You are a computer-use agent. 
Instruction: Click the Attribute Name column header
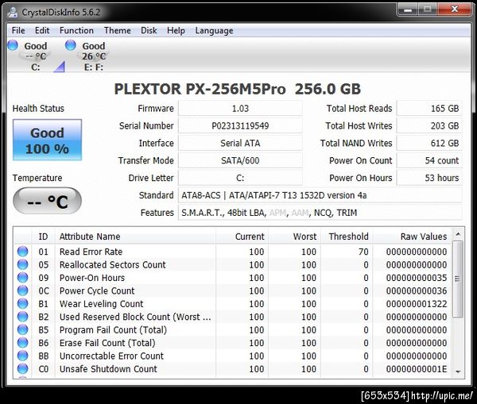coord(135,237)
